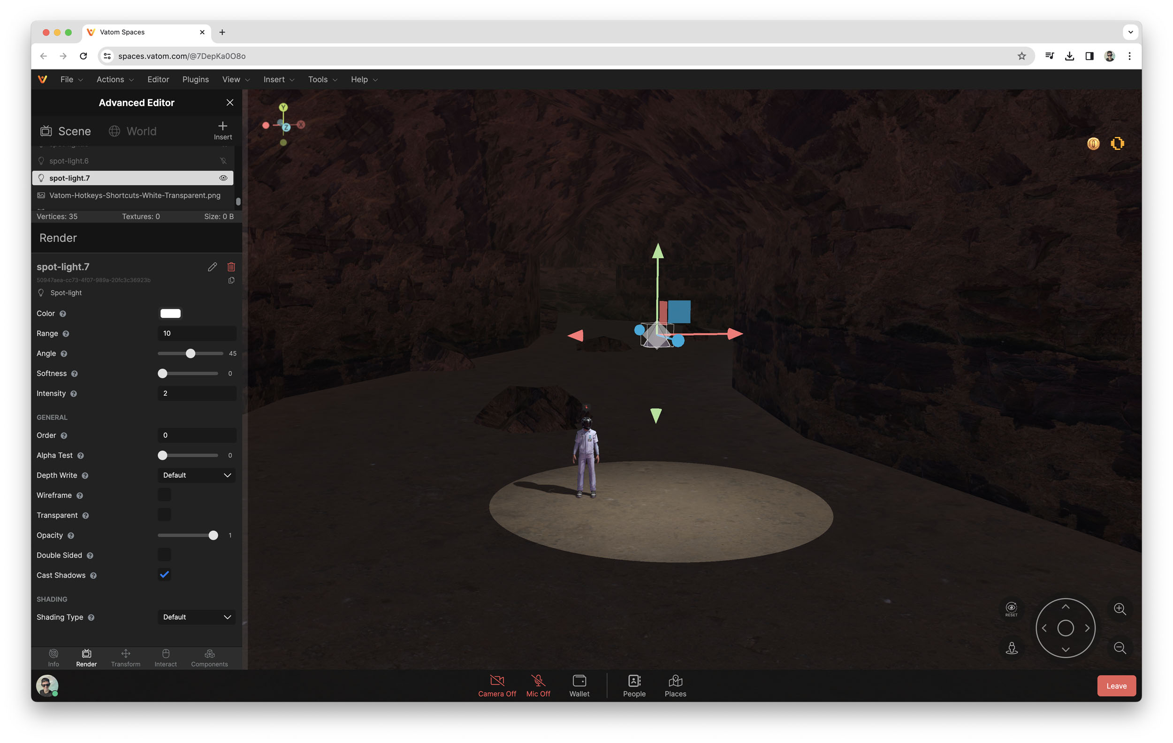Click the Reset camera view icon

1011,609
